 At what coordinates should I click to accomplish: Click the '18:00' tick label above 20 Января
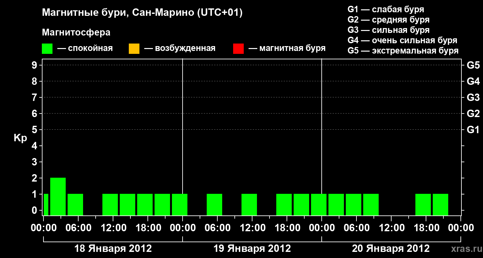click(426, 228)
